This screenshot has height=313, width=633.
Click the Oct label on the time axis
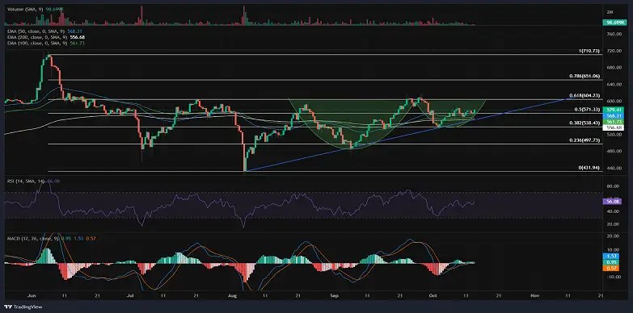click(433, 295)
